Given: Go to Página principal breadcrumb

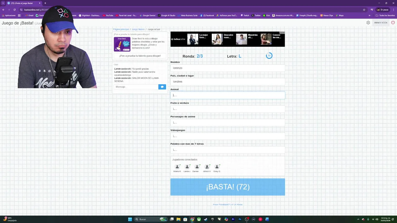Looking at the screenshot, I should click(121, 29).
